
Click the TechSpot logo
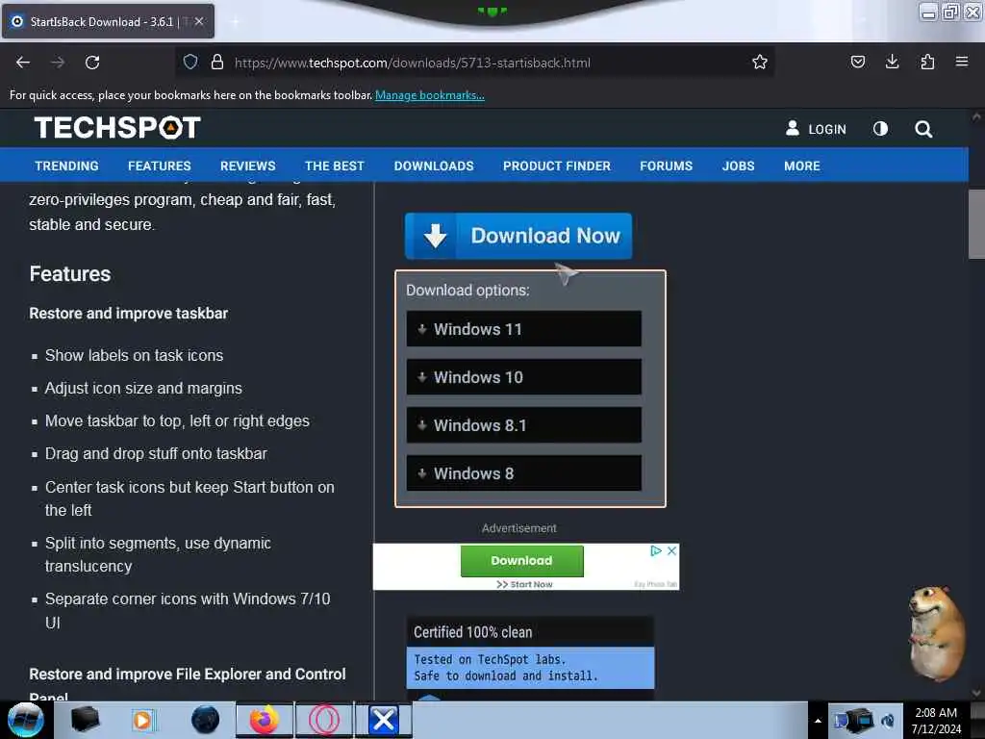117,128
